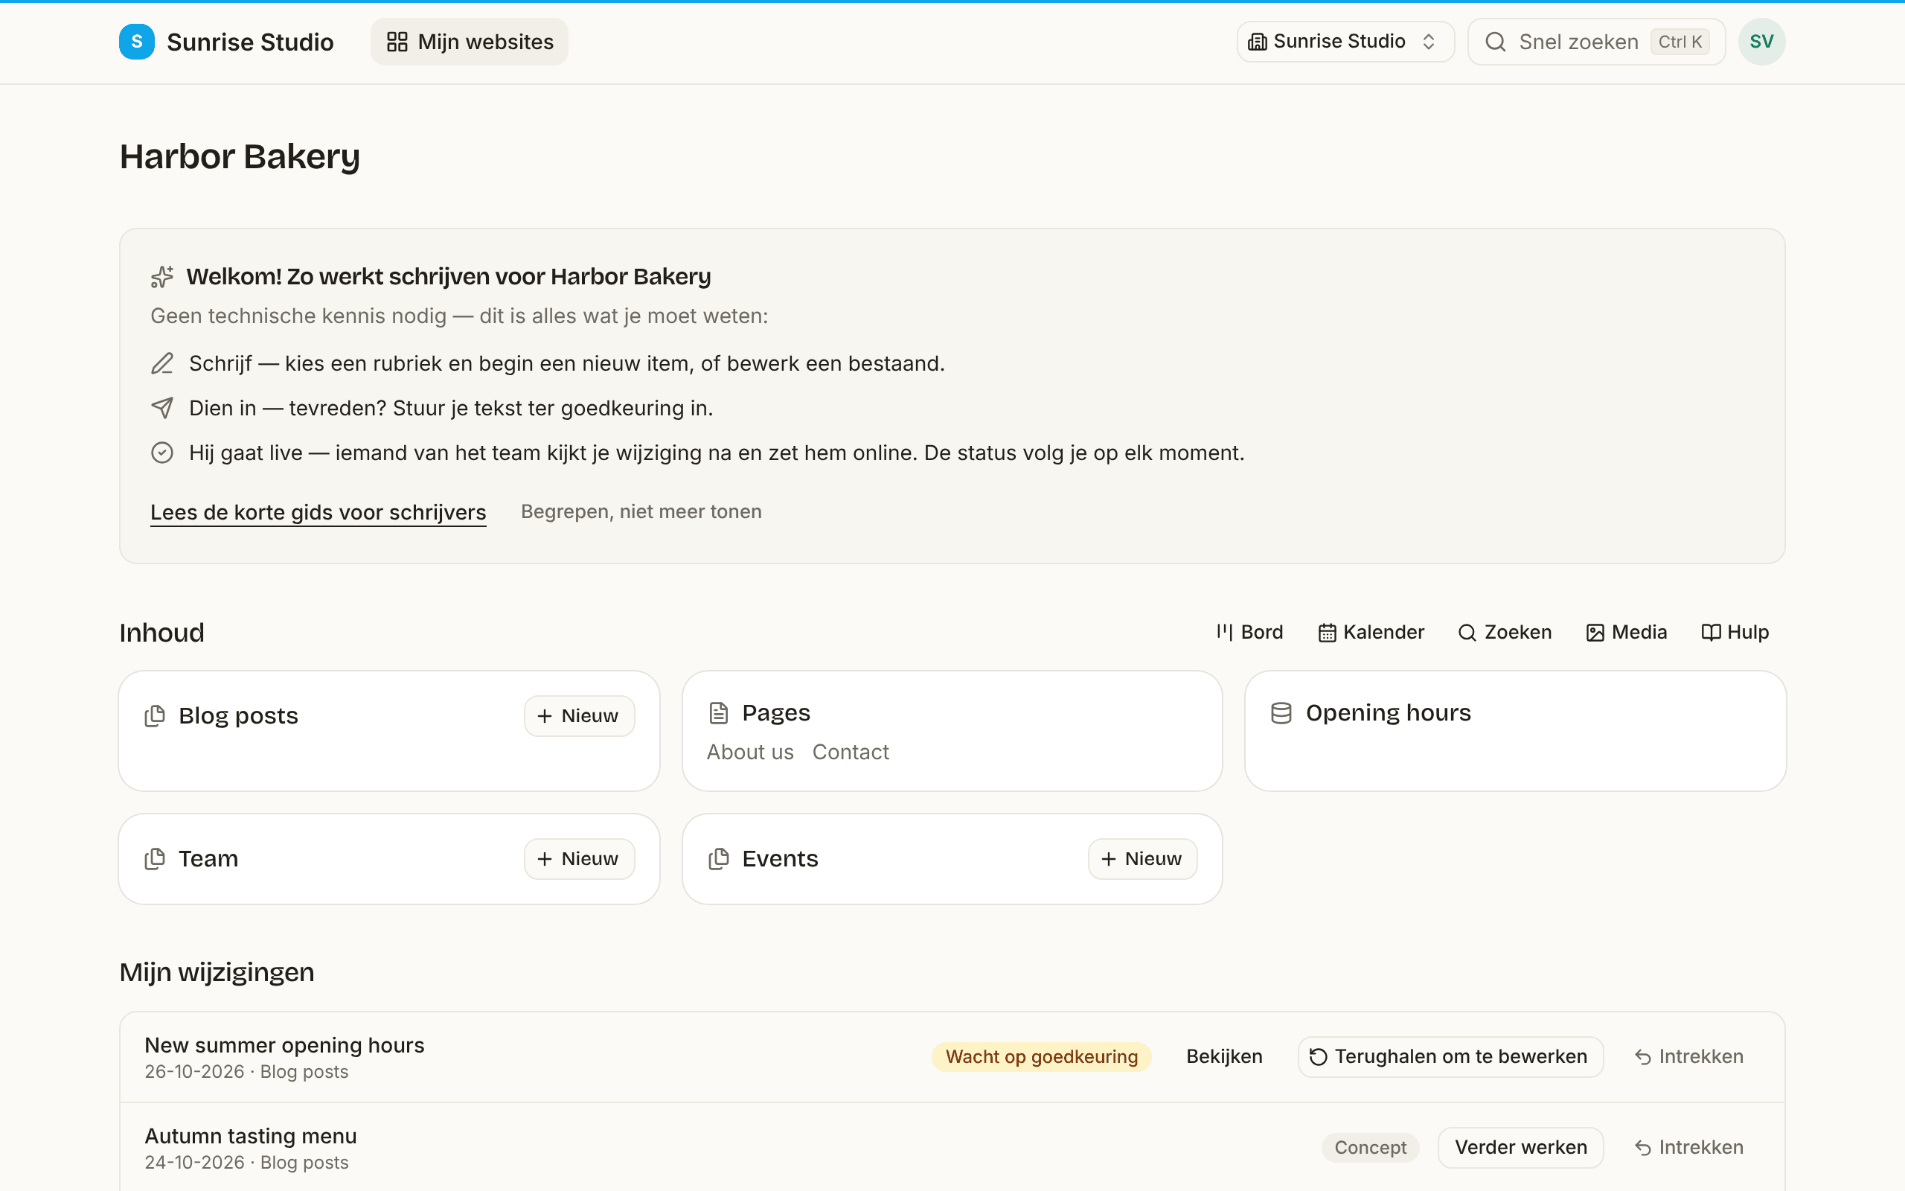
Task: Open Zoeken in the Inhoud toolbar
Action: [x=1505, y=633]
